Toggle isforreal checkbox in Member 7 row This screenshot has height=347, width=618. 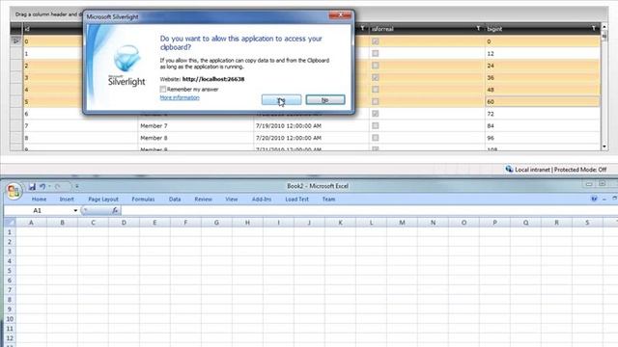click(376, 125)
